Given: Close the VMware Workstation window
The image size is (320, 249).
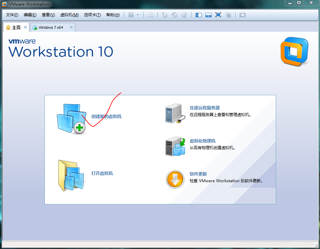Looking at the screenshot, I should (311, 3).
